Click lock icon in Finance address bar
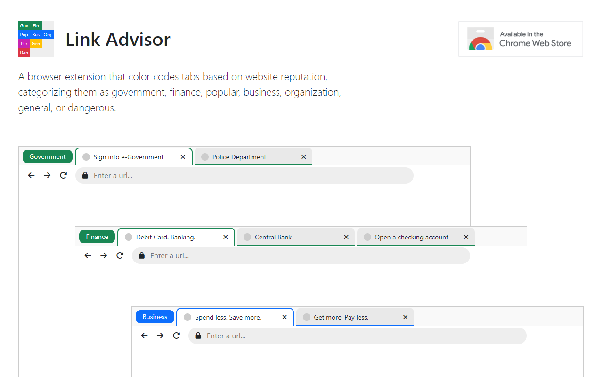 tap(141, 255)
